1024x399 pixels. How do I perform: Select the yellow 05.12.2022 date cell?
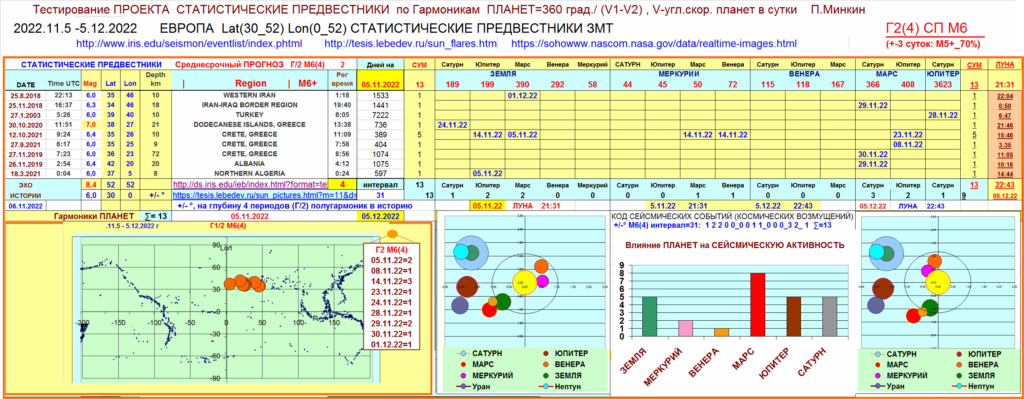(380, 216)
